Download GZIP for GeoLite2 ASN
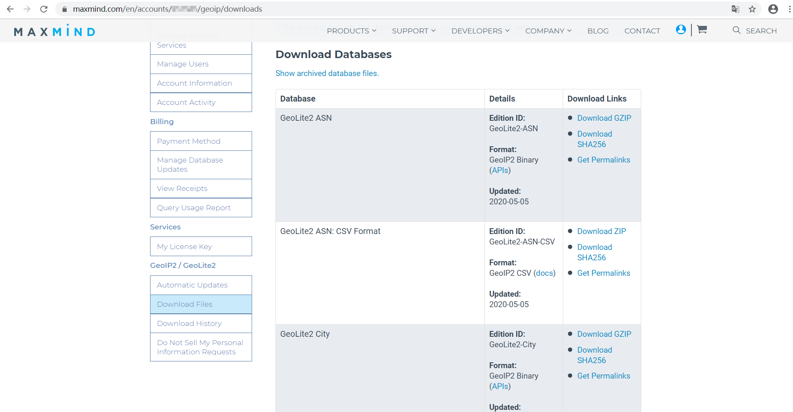 pos(604,118)
